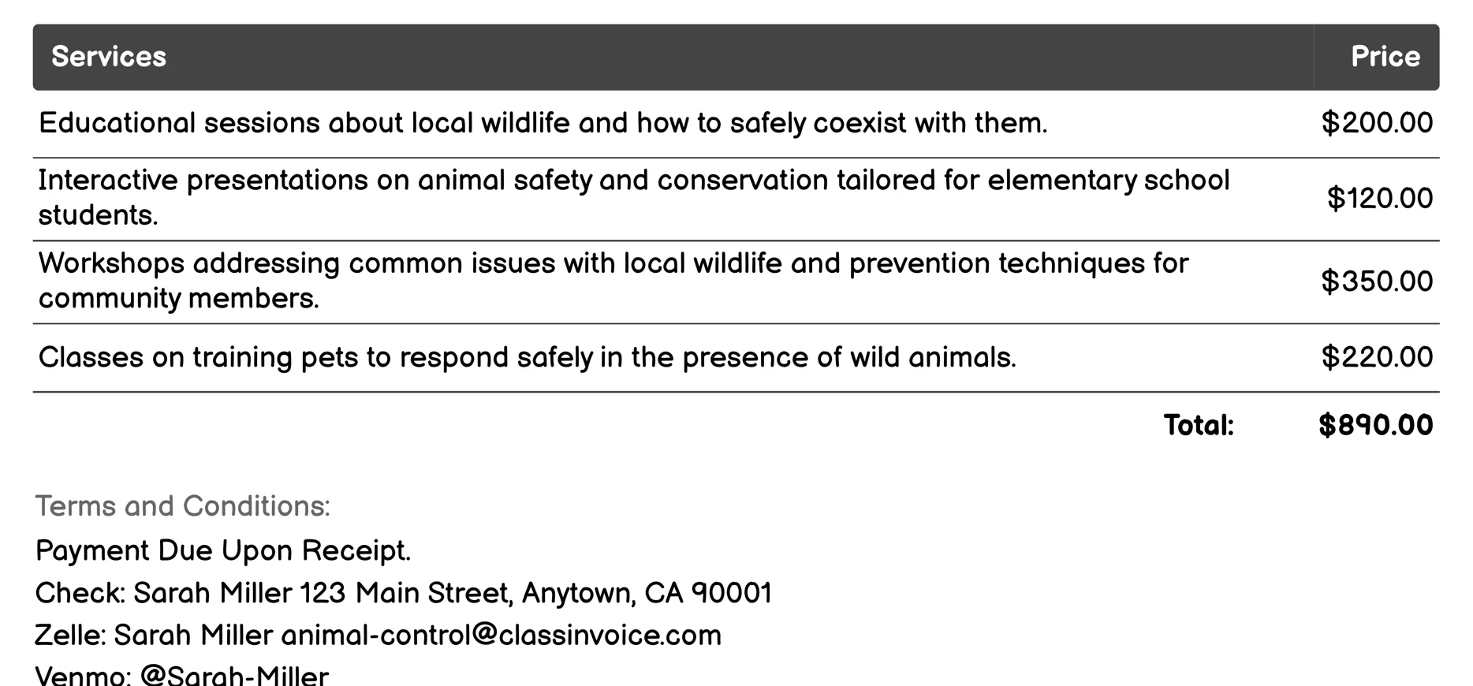Click the Payment Due Upon Receipt text
The height and width of the screenshot is (686, 1473).
pyautogui.click(x=223, y=550)
